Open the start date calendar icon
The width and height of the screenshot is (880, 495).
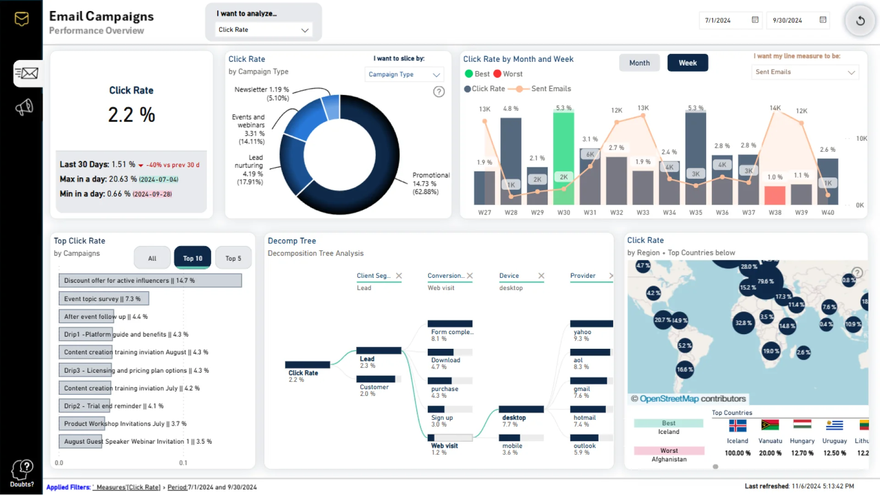pos(755,20)
